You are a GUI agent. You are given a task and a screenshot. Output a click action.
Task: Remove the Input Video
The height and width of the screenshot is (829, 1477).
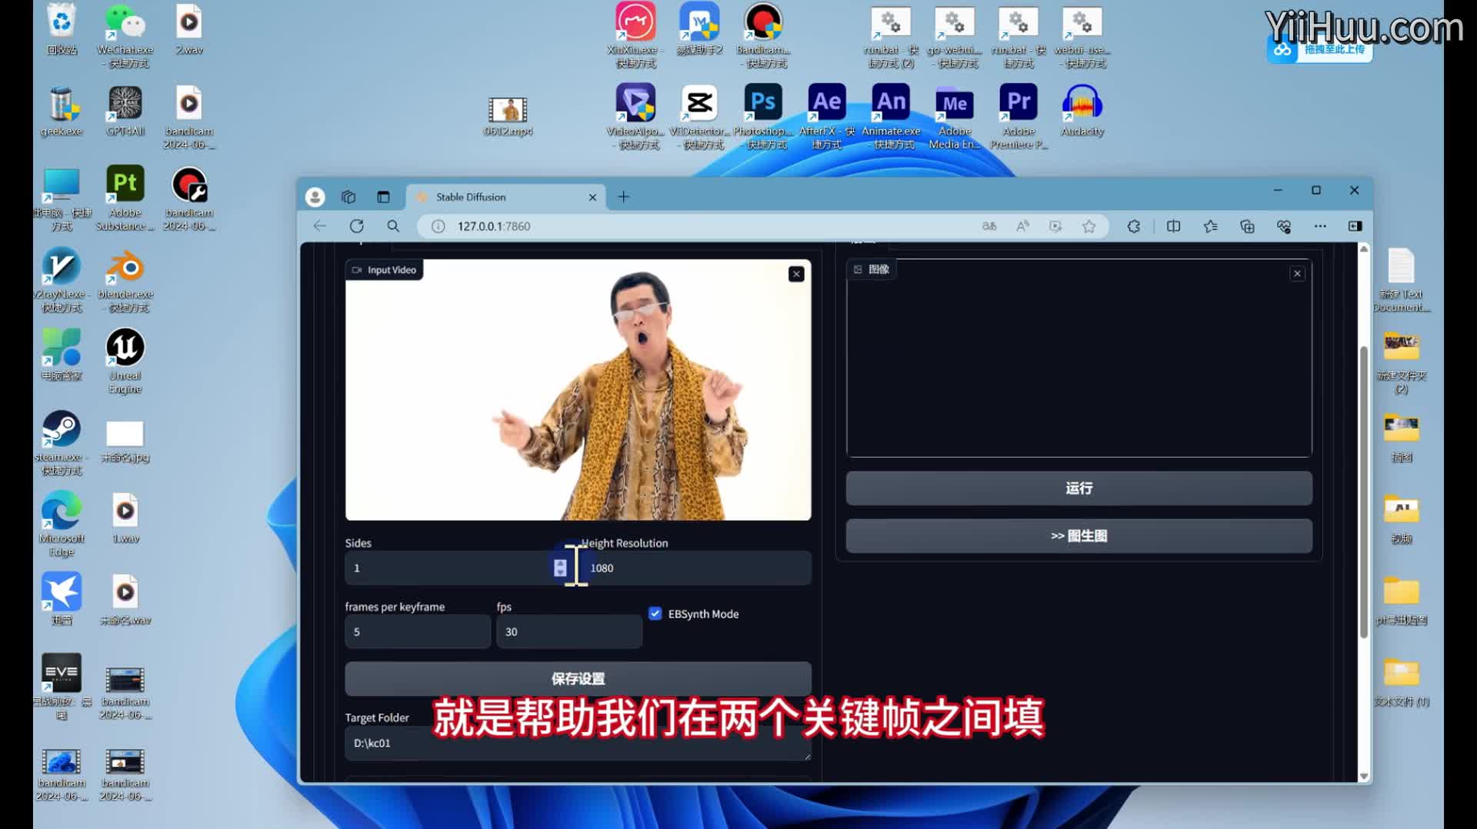point(796,274)
